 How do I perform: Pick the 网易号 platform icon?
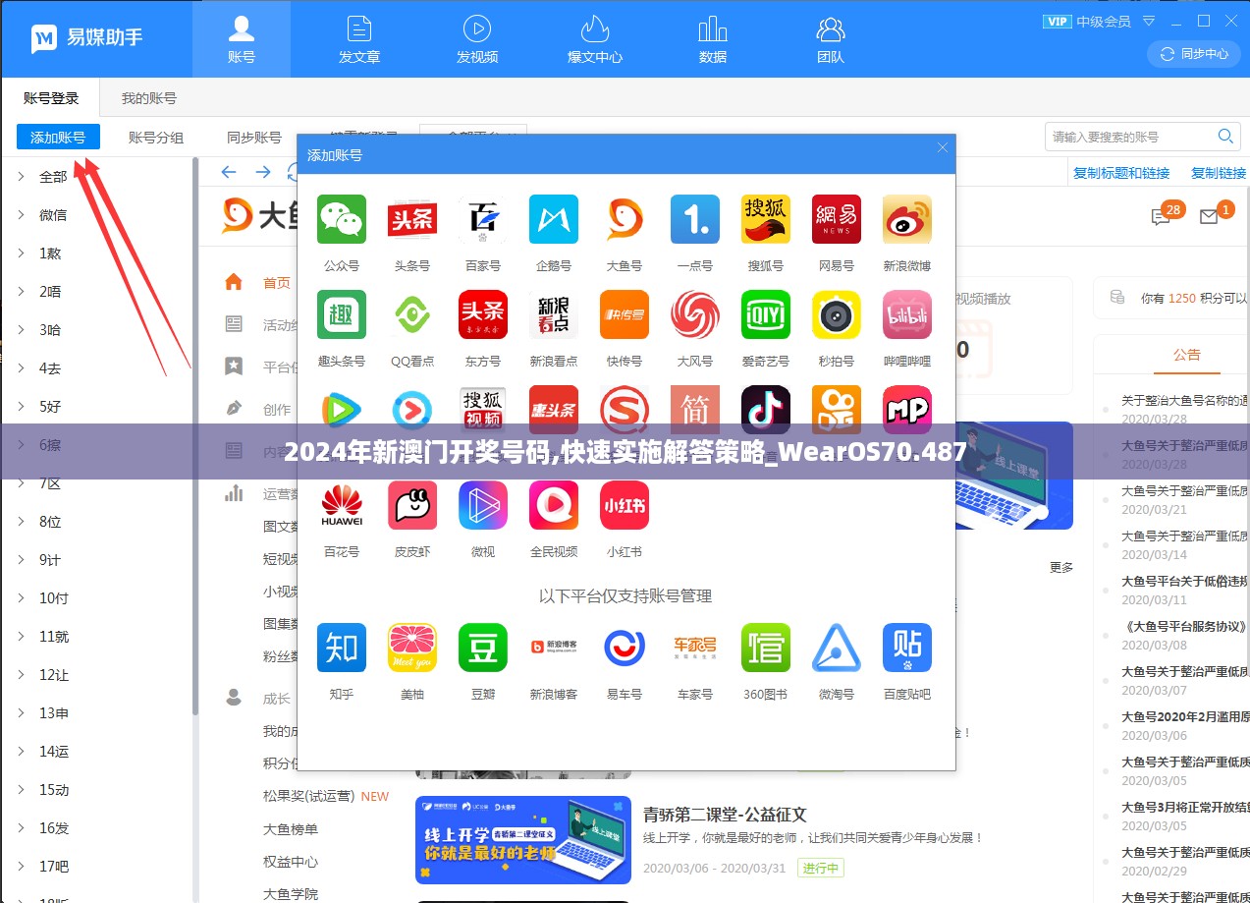[837, 219]
